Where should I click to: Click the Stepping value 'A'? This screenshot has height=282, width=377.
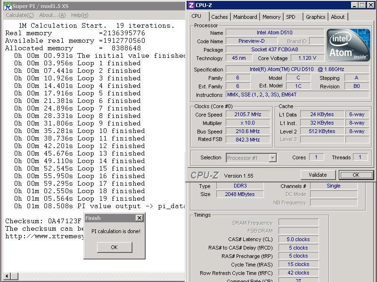[x=357, y=78]
